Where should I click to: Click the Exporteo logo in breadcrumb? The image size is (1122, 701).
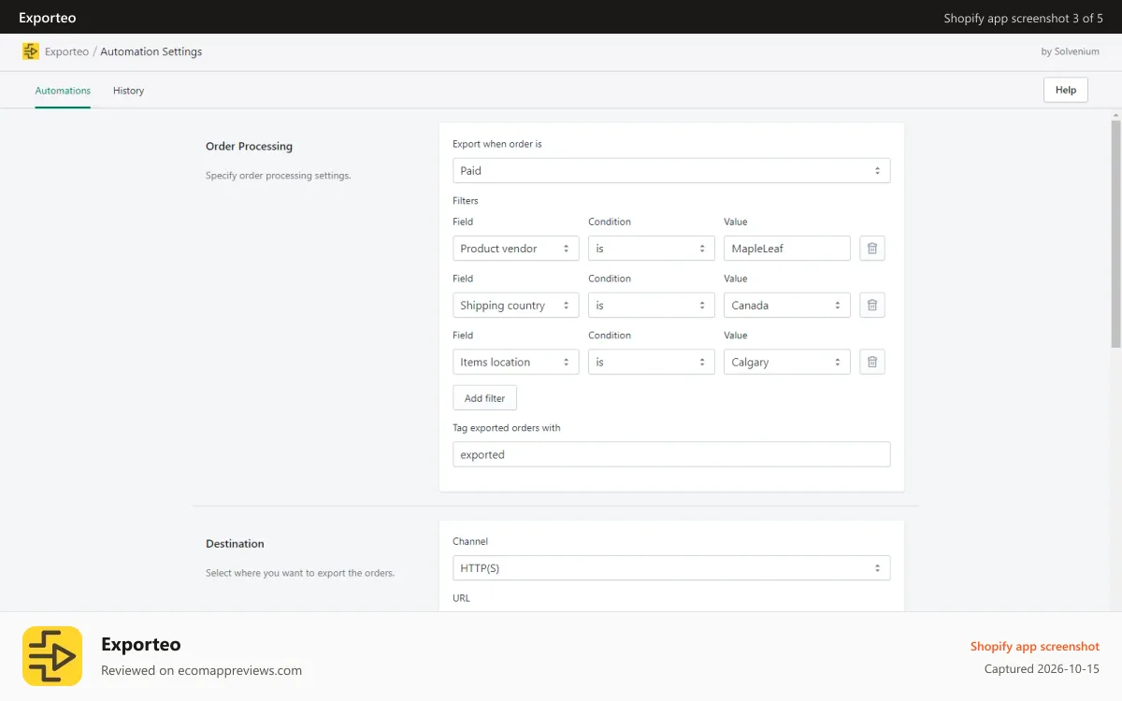[31, 51]
